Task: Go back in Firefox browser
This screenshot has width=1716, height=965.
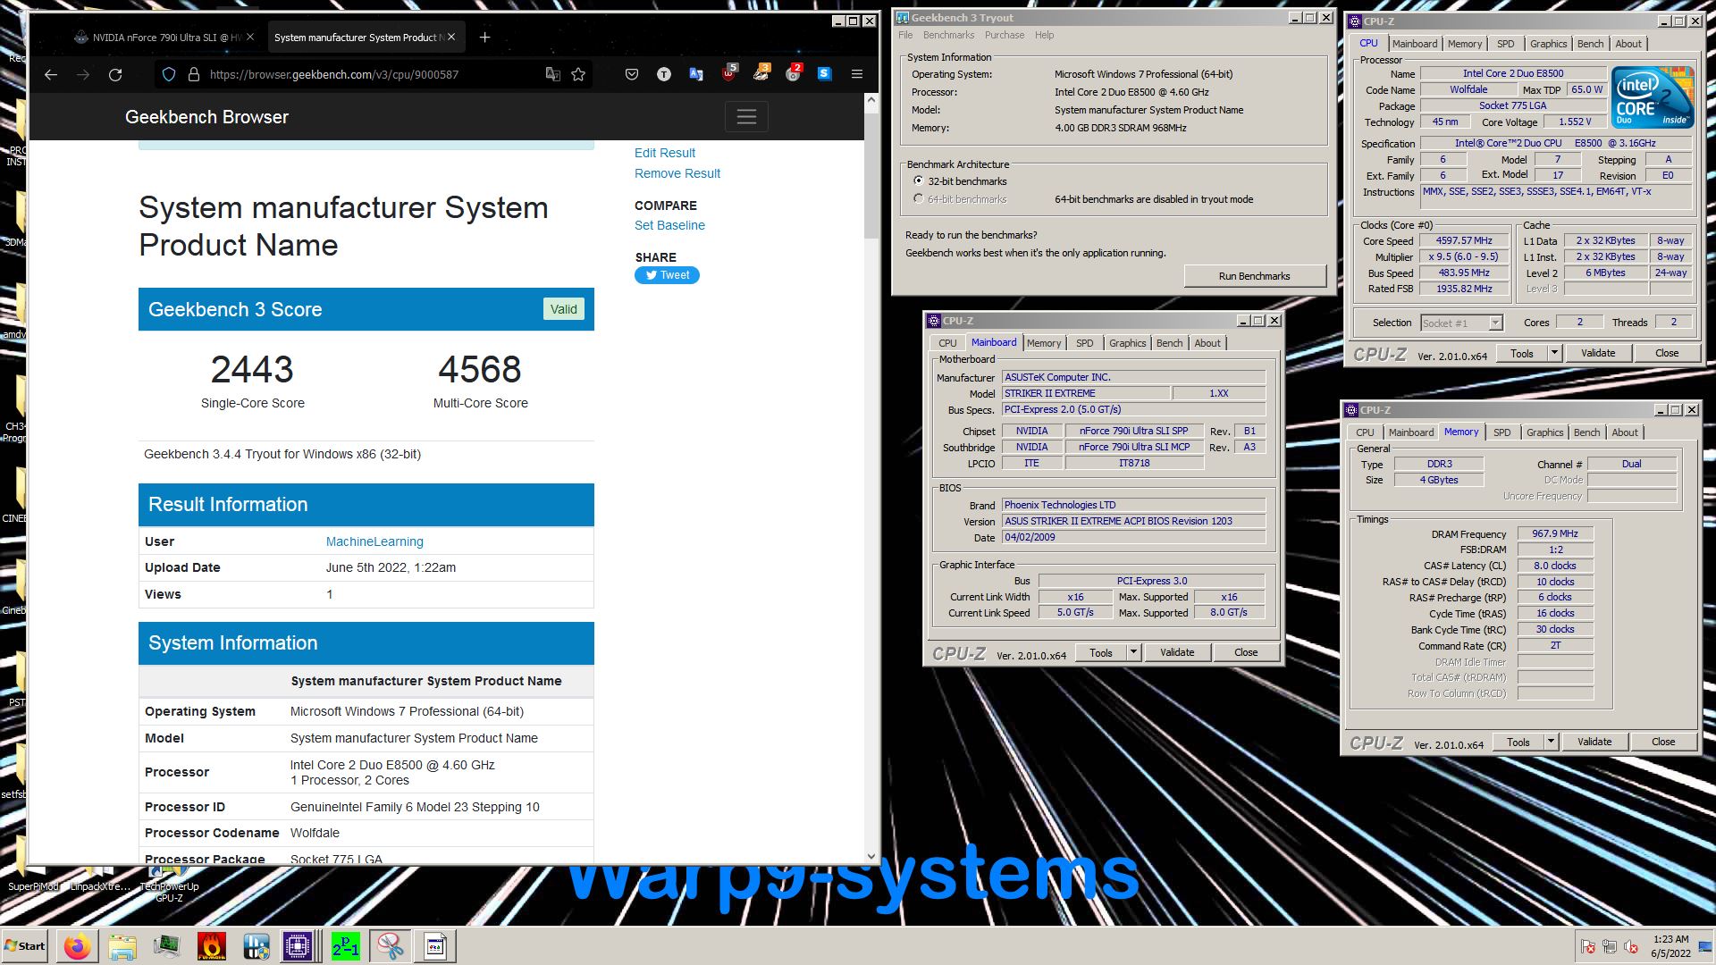Action: pos(51,75)
